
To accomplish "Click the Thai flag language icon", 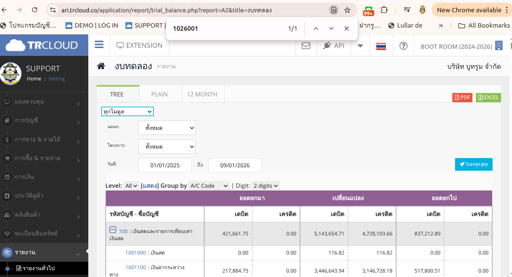I will (x=381, y=46).
